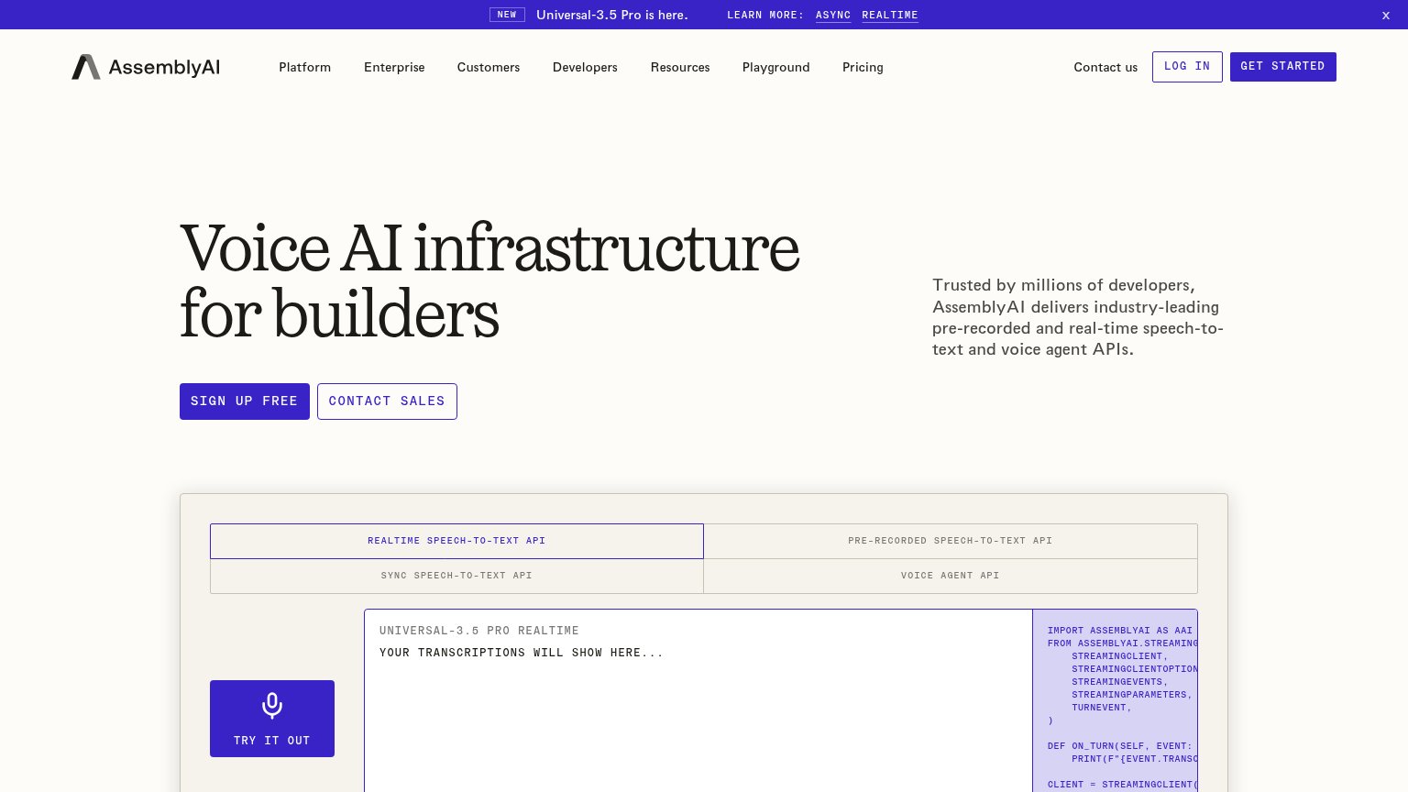Dismiss the announcement banner with the X
Screen dimensions: 1408x792
coord(1386,15)
